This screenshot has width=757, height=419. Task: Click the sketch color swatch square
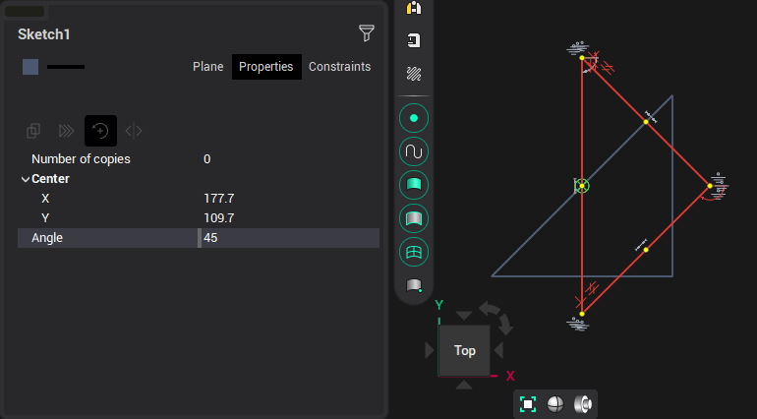30,67
